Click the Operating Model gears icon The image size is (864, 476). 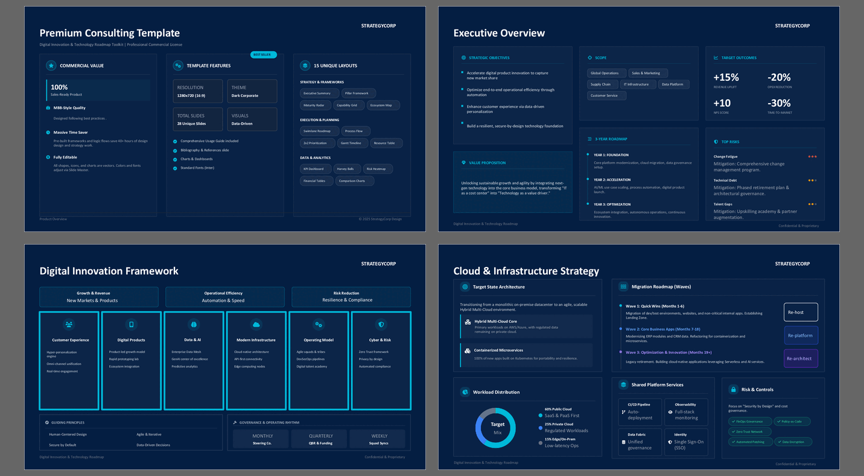click(x=319, y=324)
